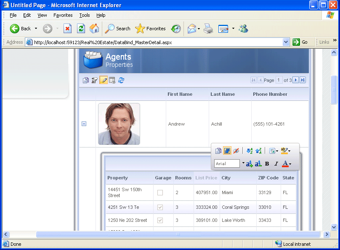The height and width of the screenshot is (250, 340).
Task: Click Andrew Achill's photo thumbnail
Action: tap(119, 124)
